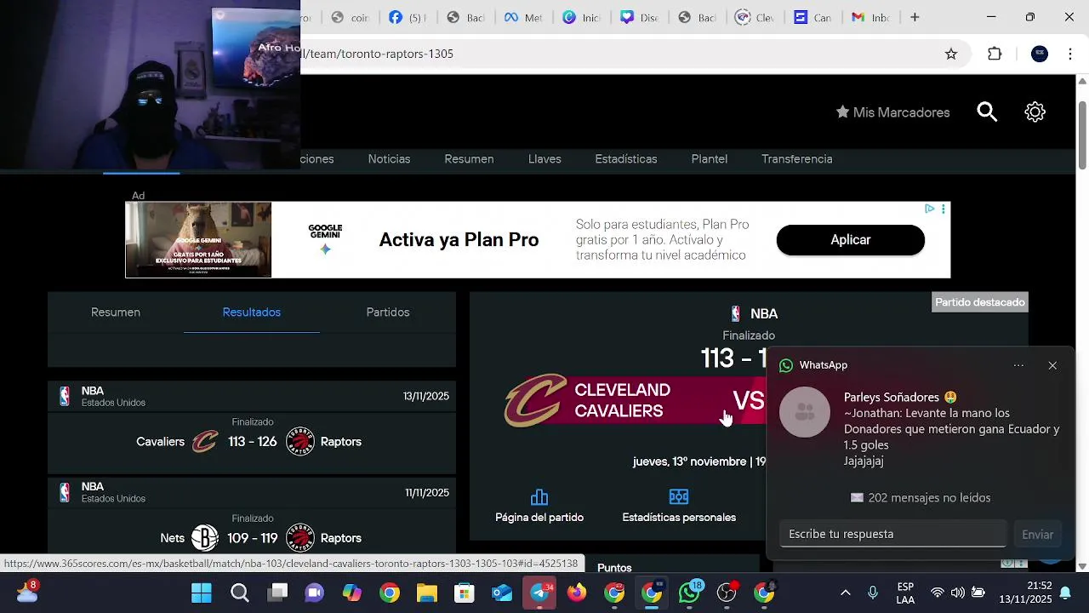
Task: Open the Parleys Soñadores message
Action: click(x=951, y=429)
